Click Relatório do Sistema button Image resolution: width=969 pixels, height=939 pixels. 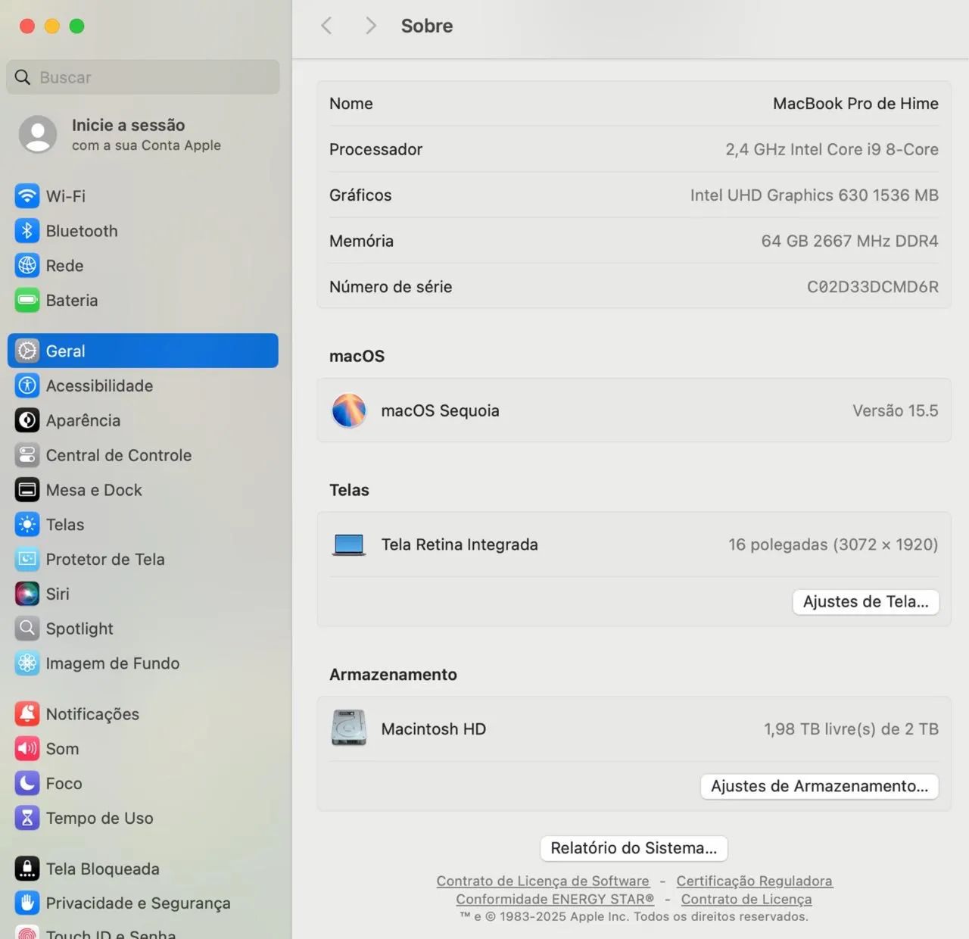tap(634, 848)
